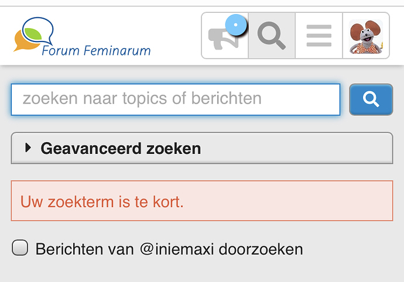Screen dimensions: 404x282
Task: Click the green leaf in the logo
Action: [x=33, y=34]
